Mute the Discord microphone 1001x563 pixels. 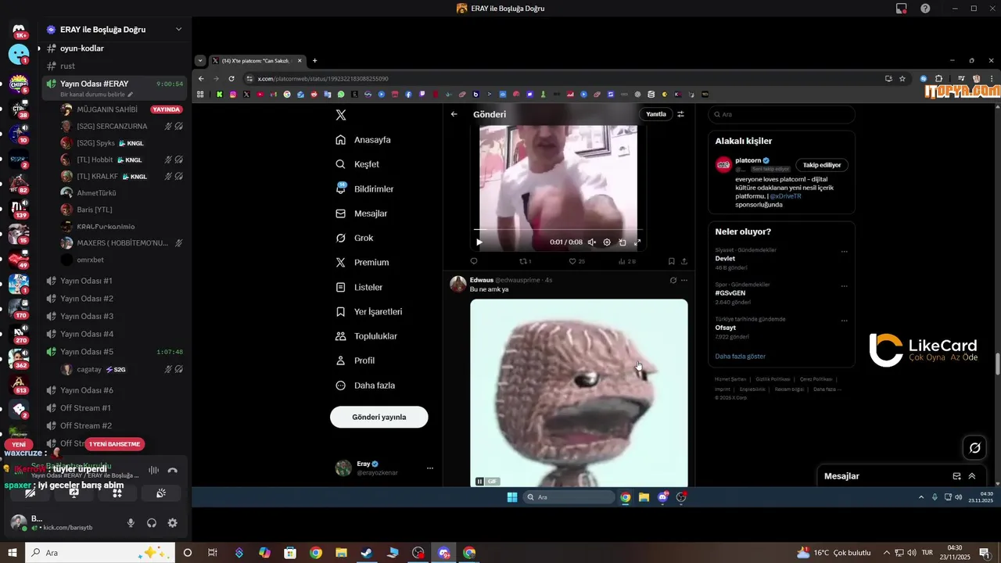coord(131,523)
